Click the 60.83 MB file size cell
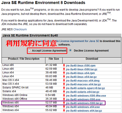Viewport: 122px width, 113px height. pyautogui.click(x=51, y=76)
